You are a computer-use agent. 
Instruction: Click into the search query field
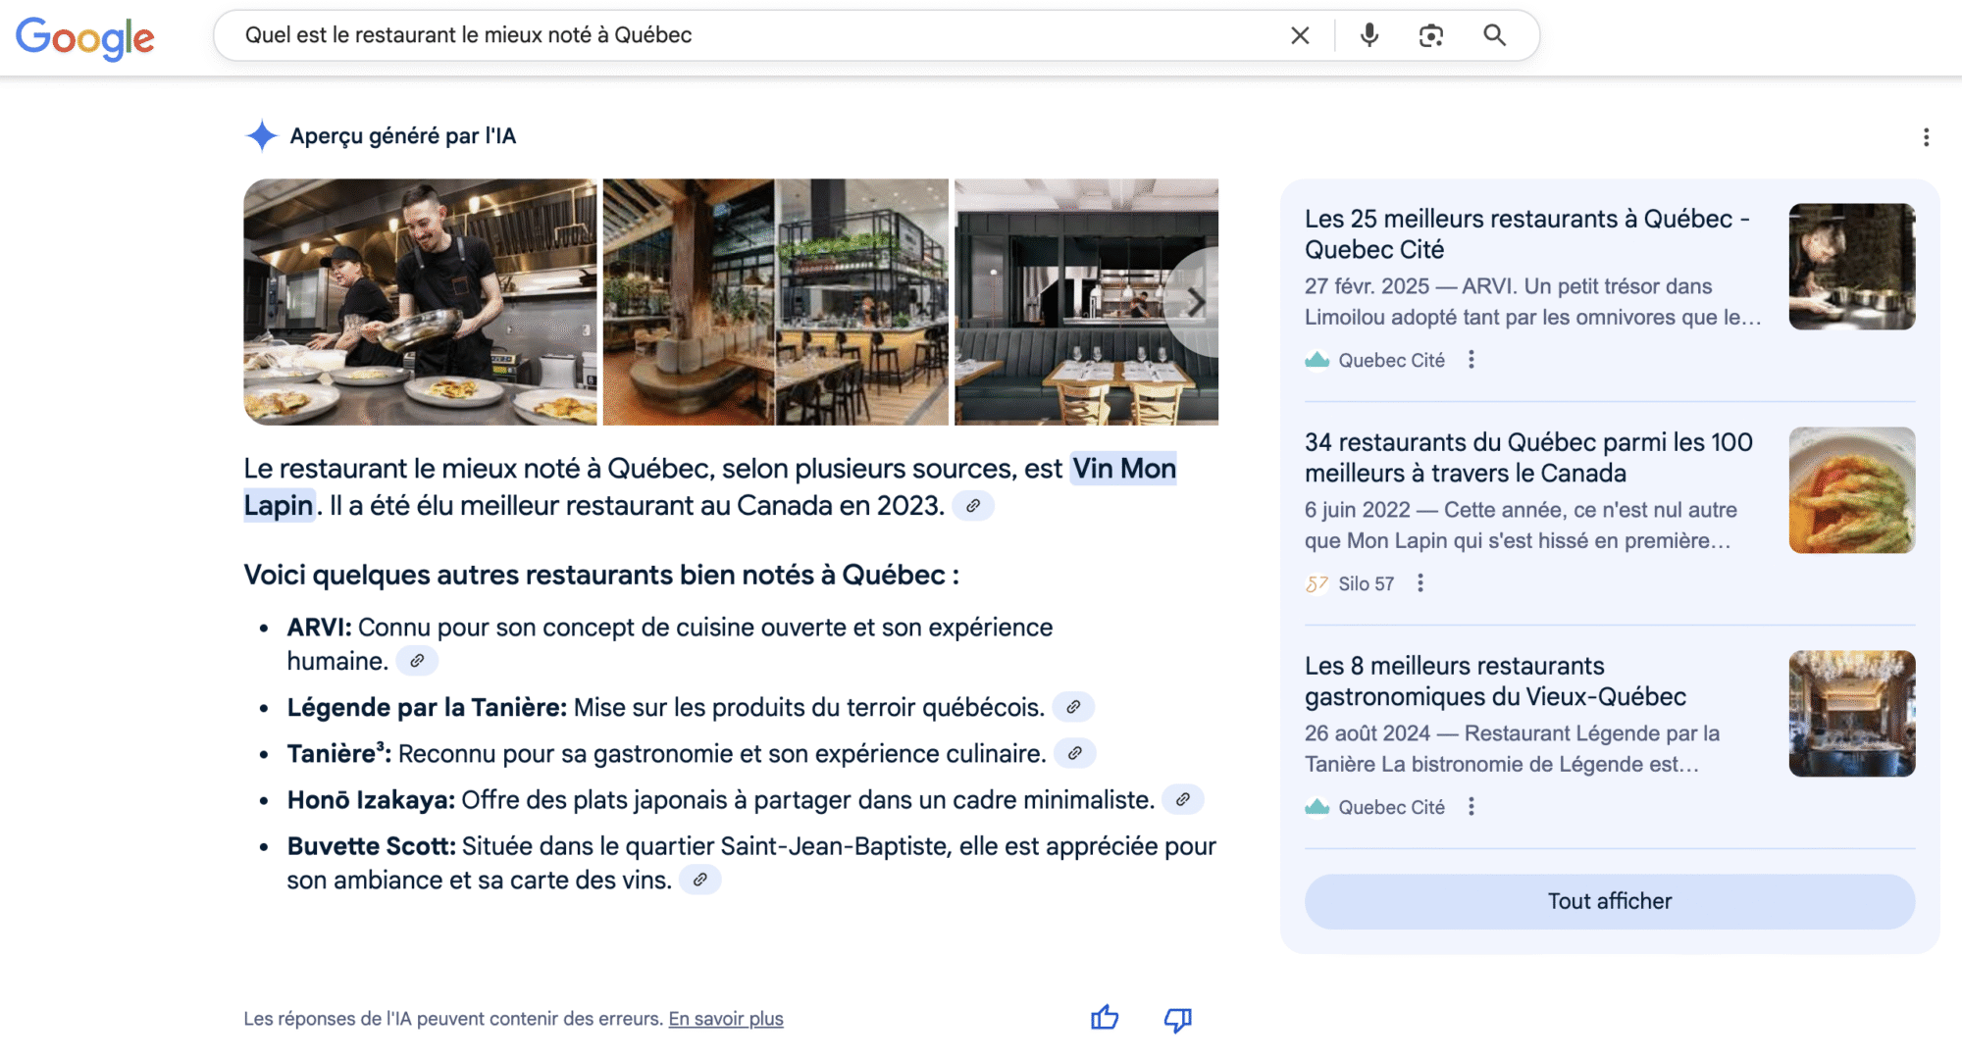pos(755,35)
